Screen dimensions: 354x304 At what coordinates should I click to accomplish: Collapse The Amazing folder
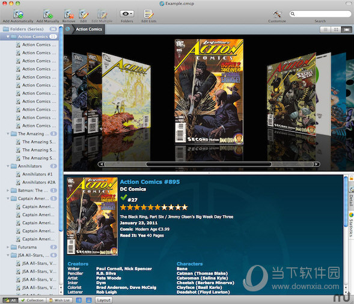click(8, 133)
